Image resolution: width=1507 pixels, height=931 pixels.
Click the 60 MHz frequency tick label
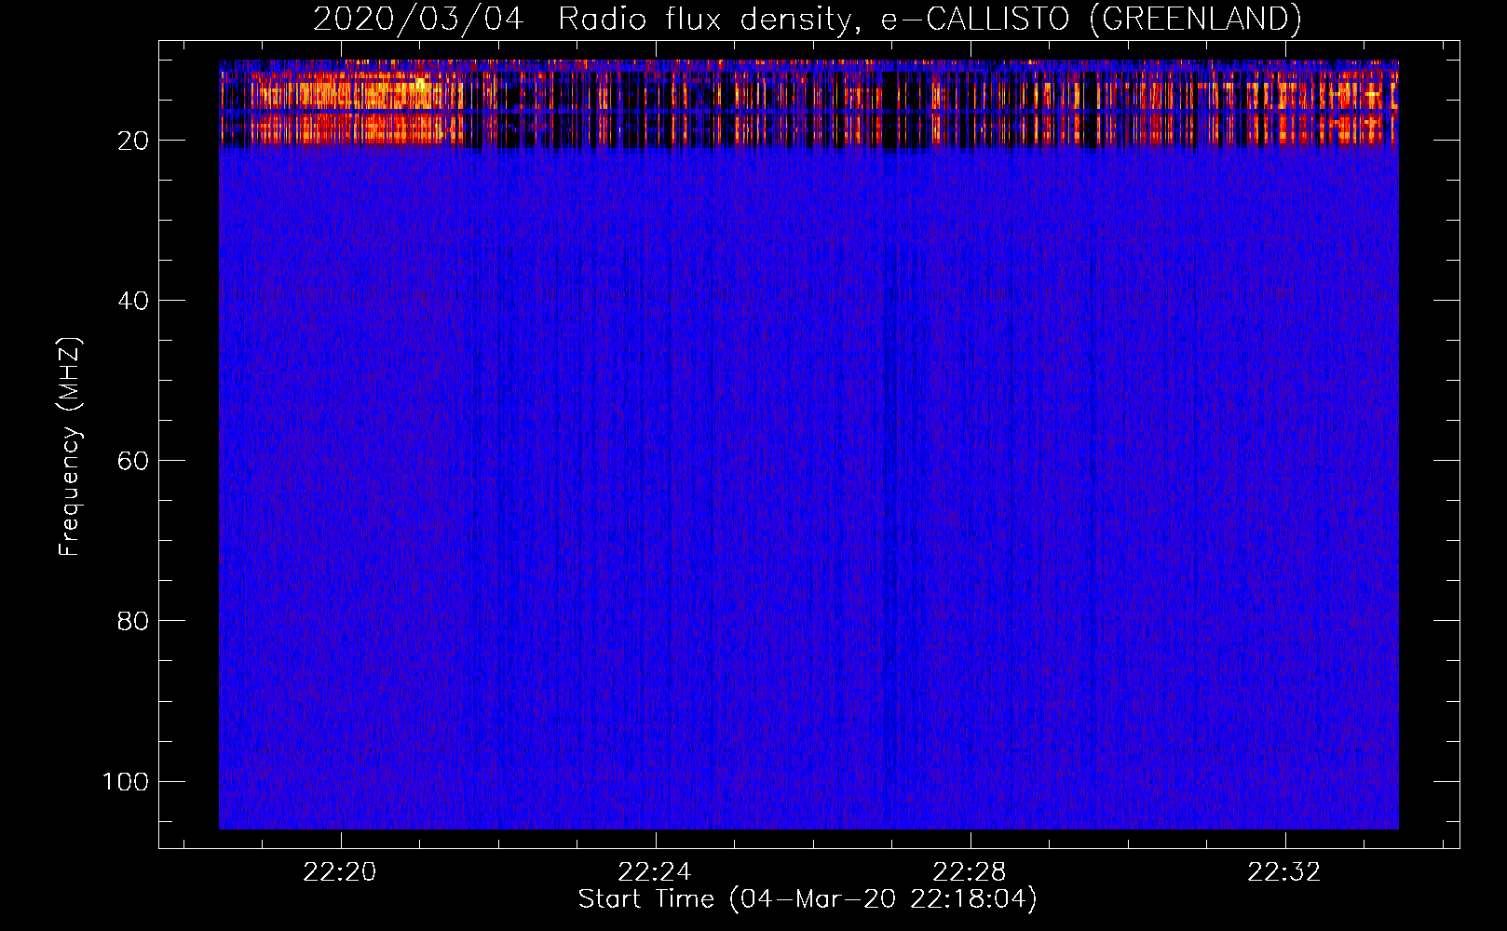click(133, 461)
